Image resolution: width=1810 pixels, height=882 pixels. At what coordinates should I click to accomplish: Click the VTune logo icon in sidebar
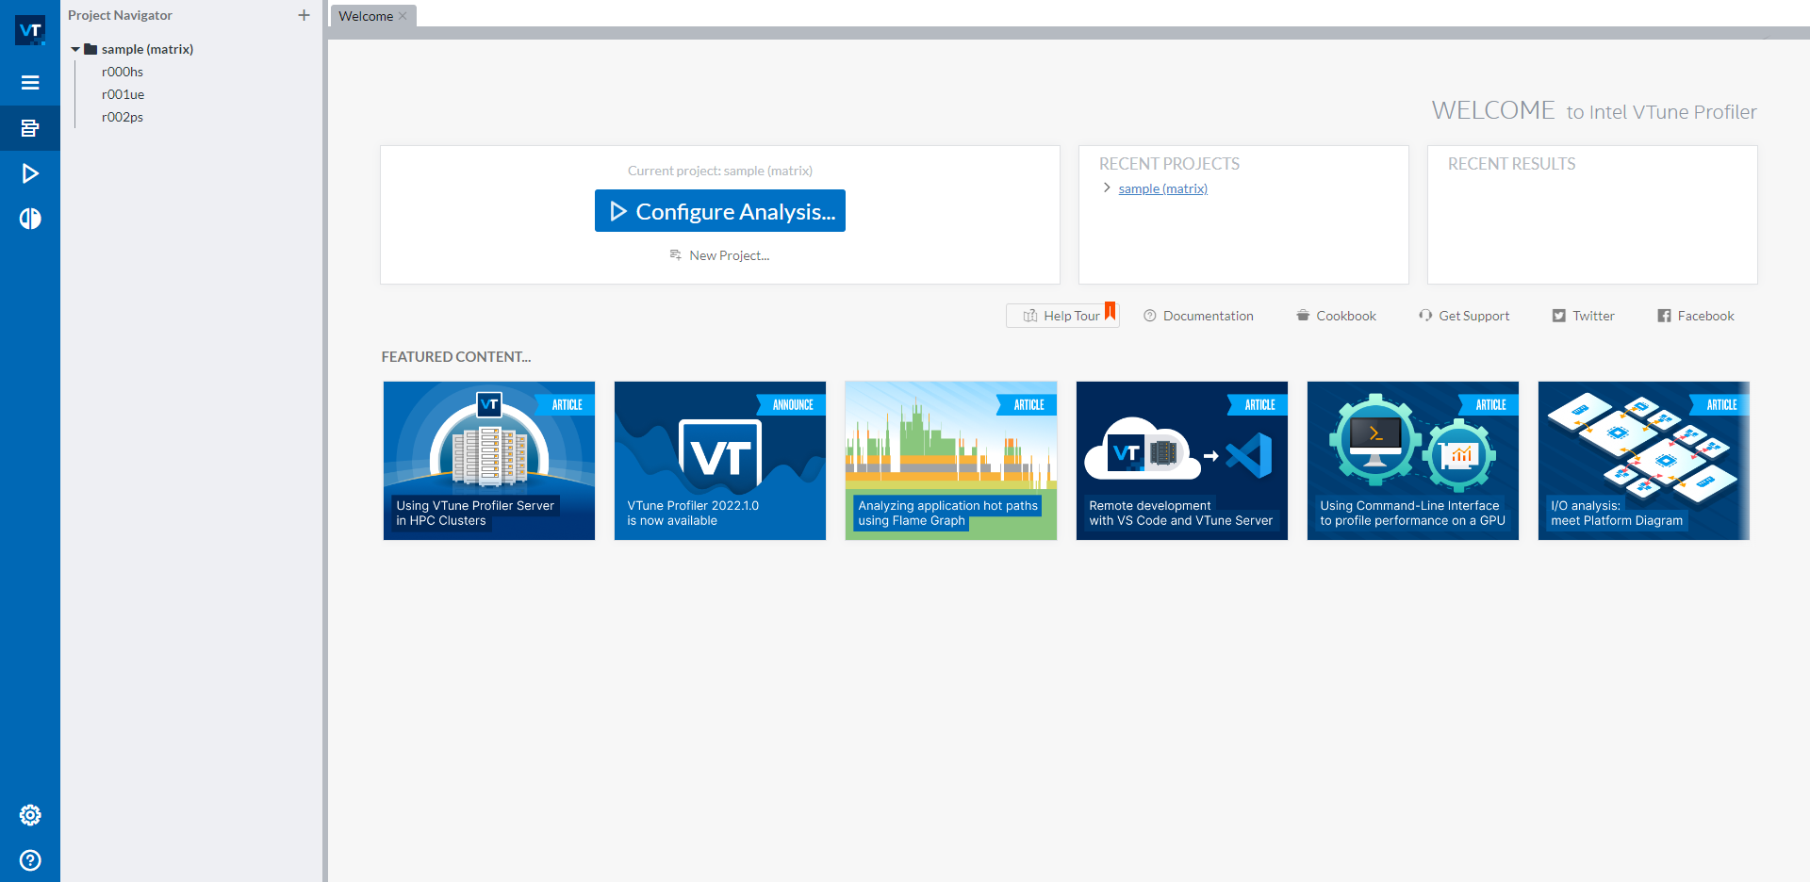pyautogui.click(x=30, y=30)
